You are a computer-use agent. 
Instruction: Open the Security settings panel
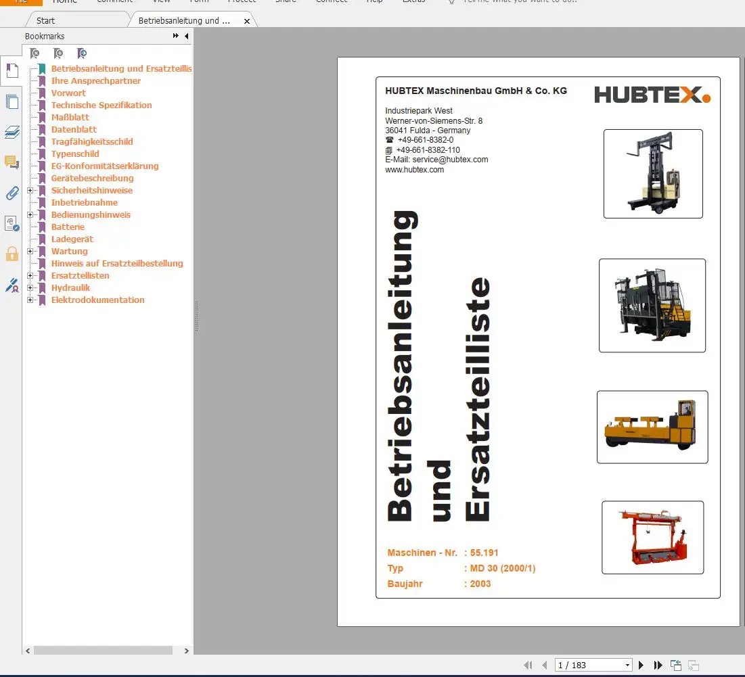(12, 254)
